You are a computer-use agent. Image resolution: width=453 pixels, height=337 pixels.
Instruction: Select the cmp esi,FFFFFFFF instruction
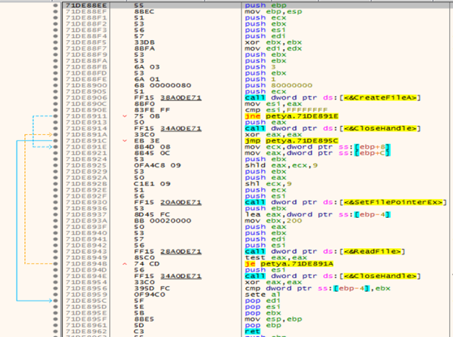click(x=286, y=110)
